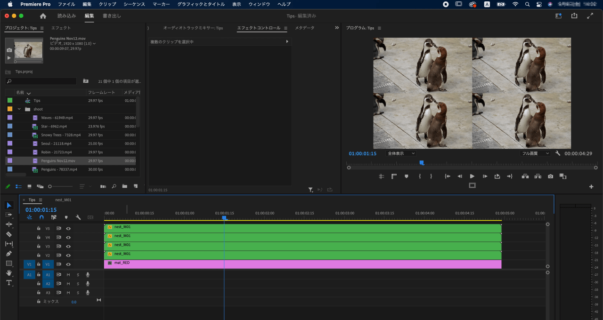Image resolution: width=603 pixels, height=320 pixels.
Task: Select the Slip tool
Action: click(9, 244)
